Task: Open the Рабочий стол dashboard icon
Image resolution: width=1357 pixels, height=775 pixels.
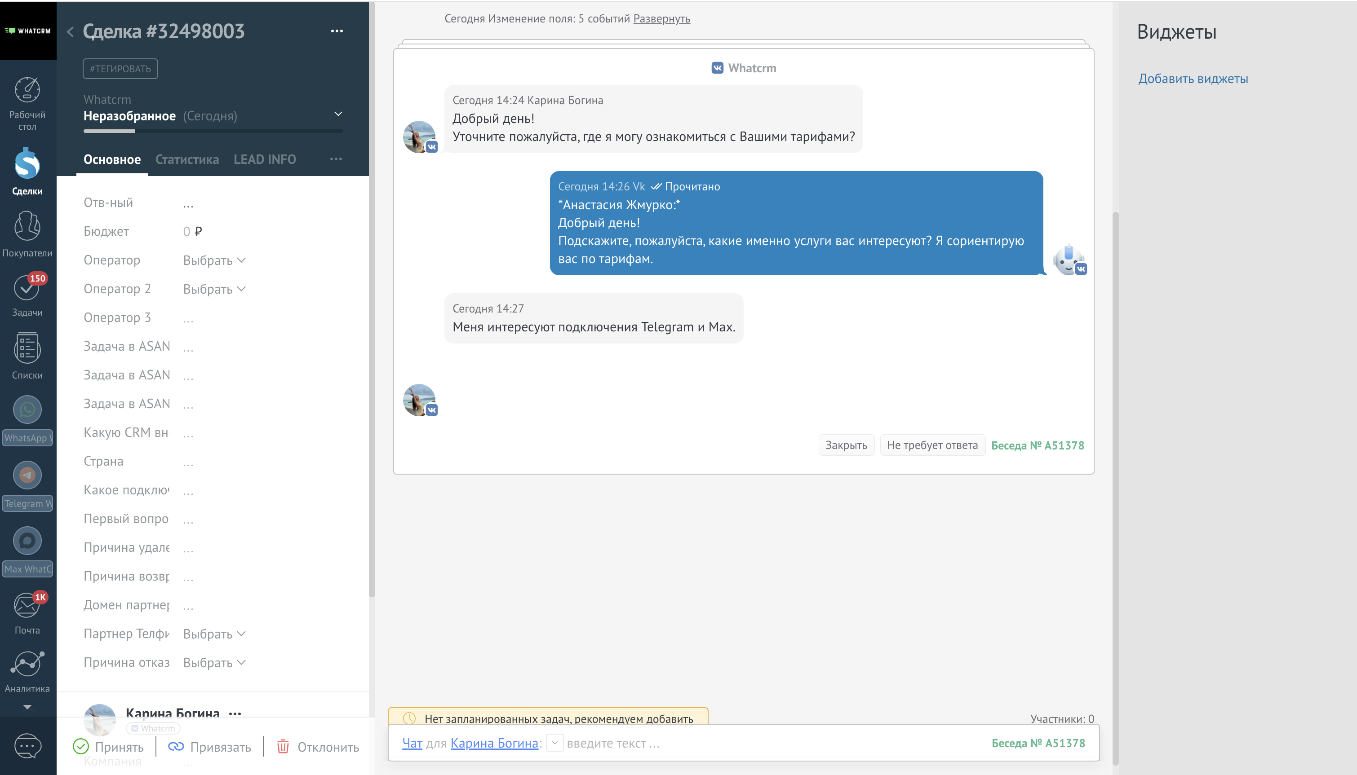Action: tap(27, 89)
